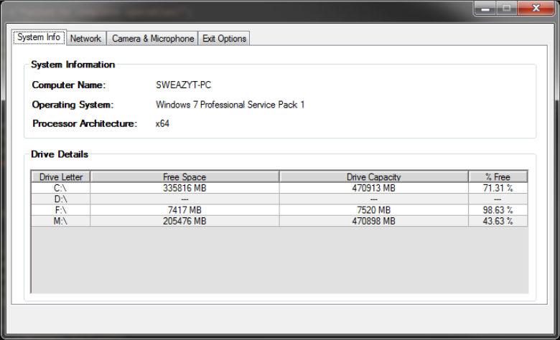Click the 335816 MB free space cell
Viewport: 560px width, 340px height.
(x=185, y=188)
